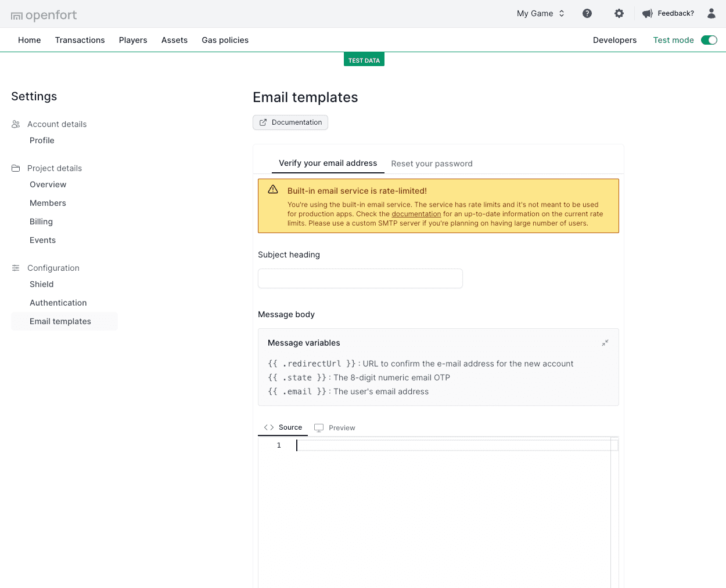Click the Feedback? label
This screenshot has height=588, width=726.
675,13
